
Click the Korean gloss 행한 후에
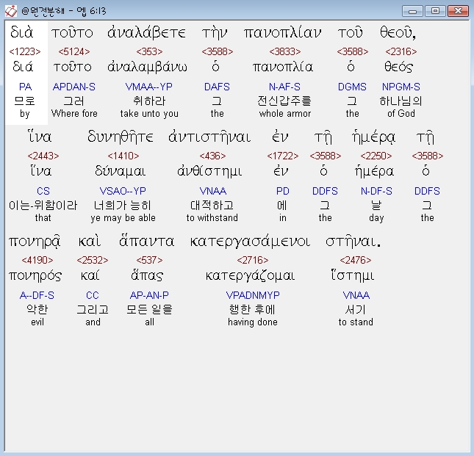pos(252,310)
